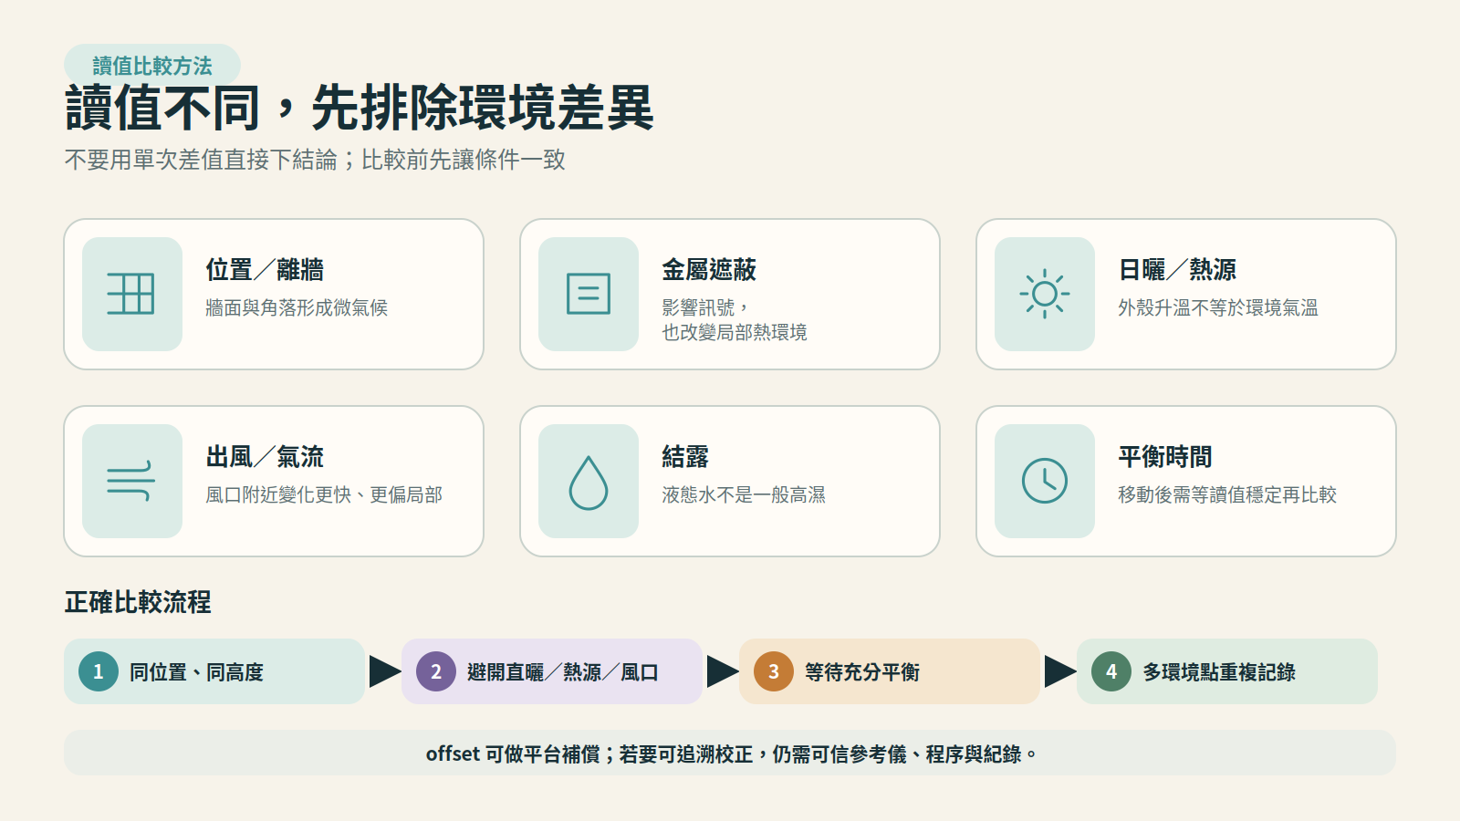
Task: Click the wind icon for 出風／氣流
Action: [131, 481]
